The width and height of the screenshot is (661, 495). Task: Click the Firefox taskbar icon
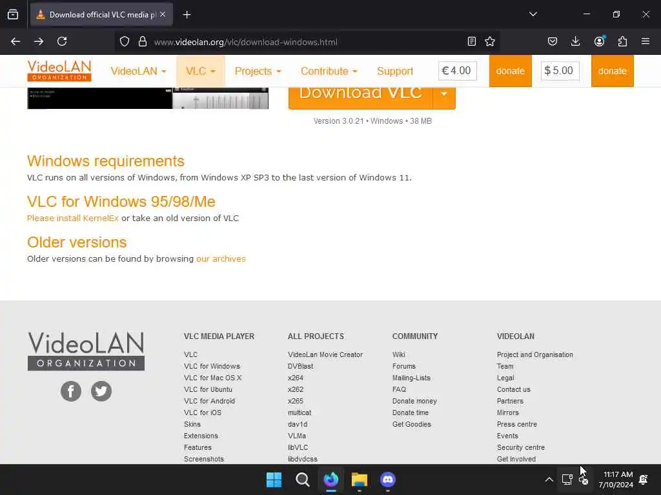coord(331,480)
